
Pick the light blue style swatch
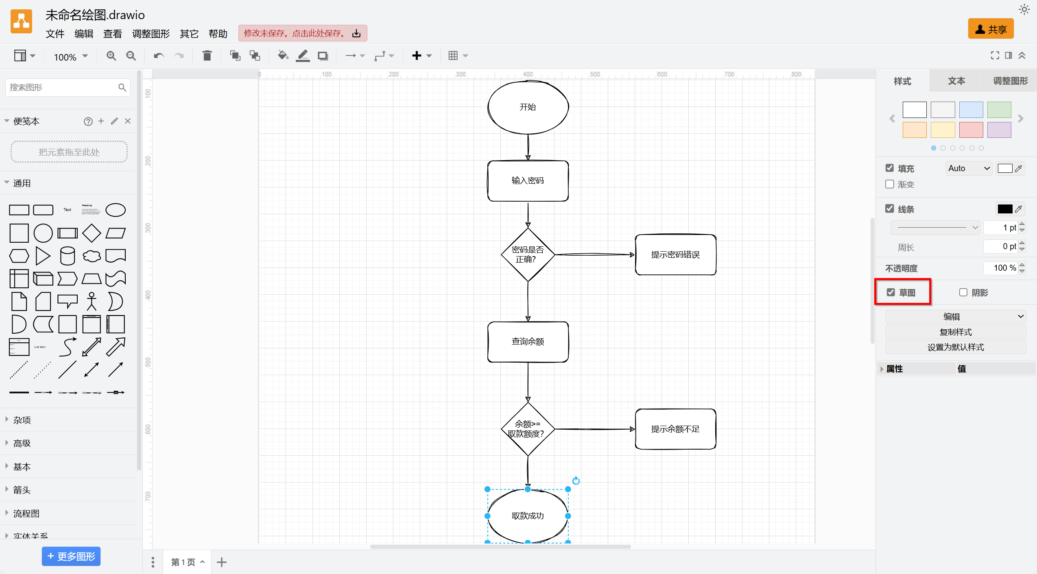pos(971,110)
